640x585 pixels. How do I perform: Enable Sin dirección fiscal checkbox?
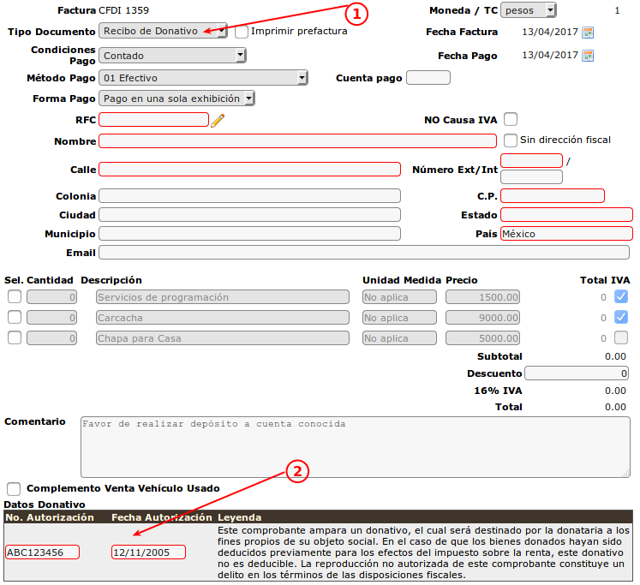[511, 140]
